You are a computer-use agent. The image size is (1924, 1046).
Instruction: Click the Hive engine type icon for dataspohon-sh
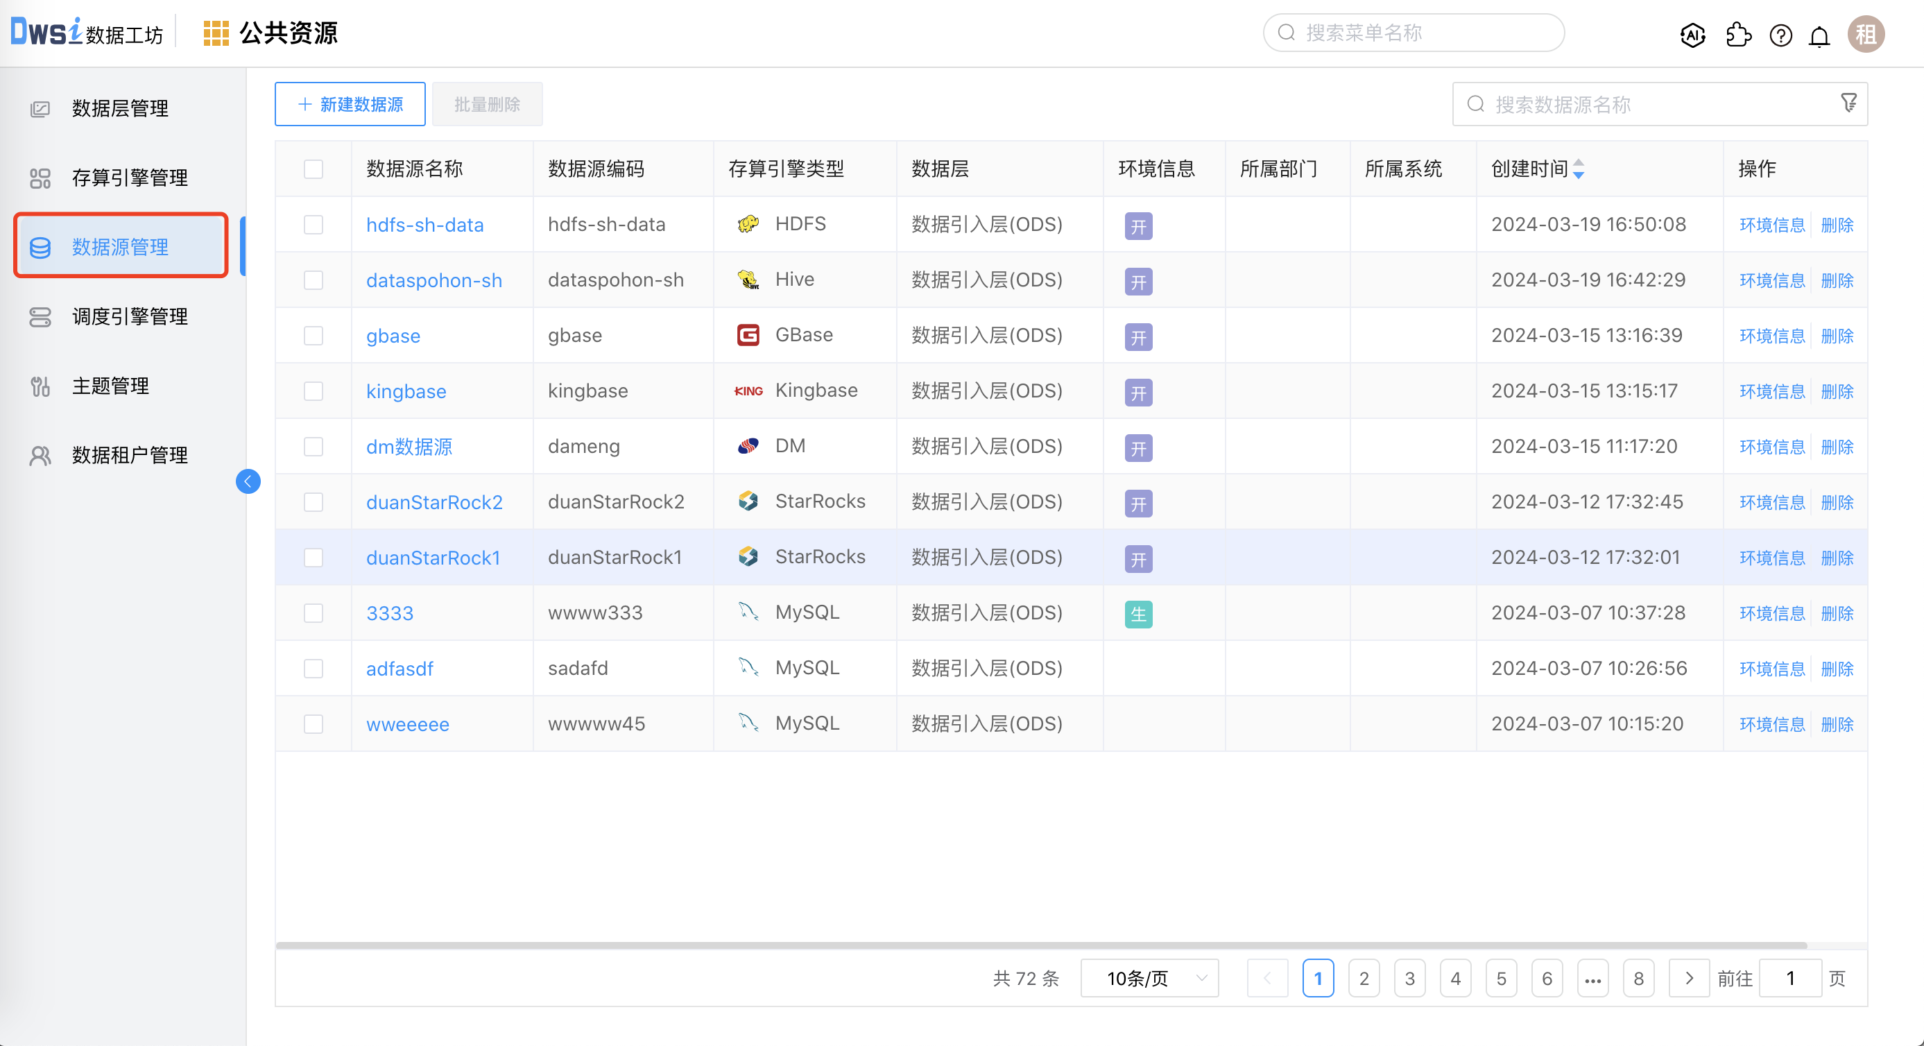point(747,281)
